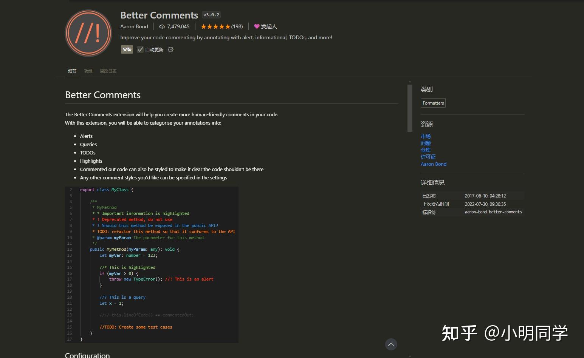Image resolution: width=584 pixels, height=358 pixels.
Task: Click the scrollbar up arrow of the readme
Action: point(410,82)
